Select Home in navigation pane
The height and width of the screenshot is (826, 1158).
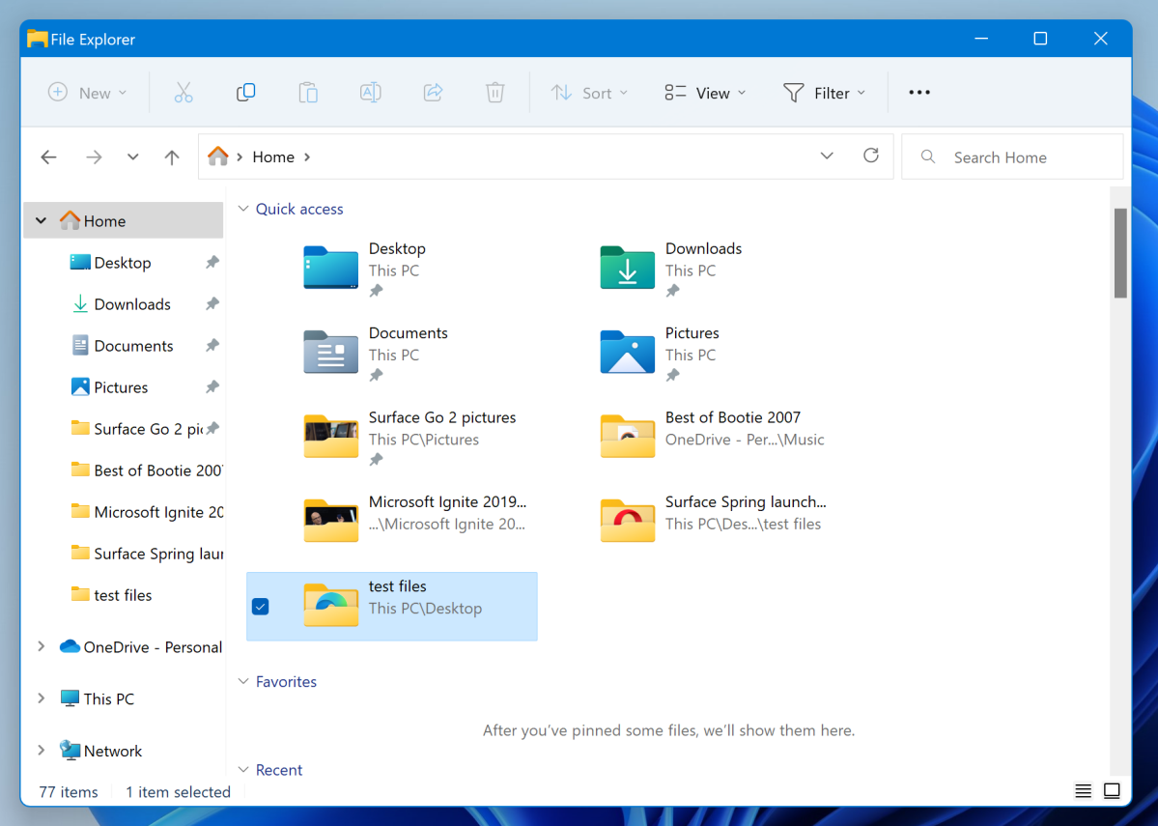tap(124, 220)
